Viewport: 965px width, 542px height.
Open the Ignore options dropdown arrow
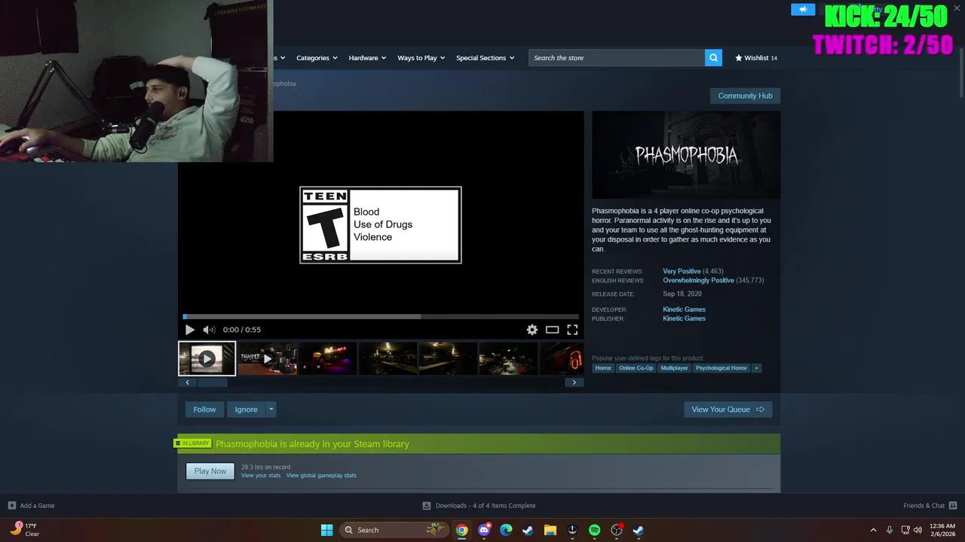(x=271, y=410)
